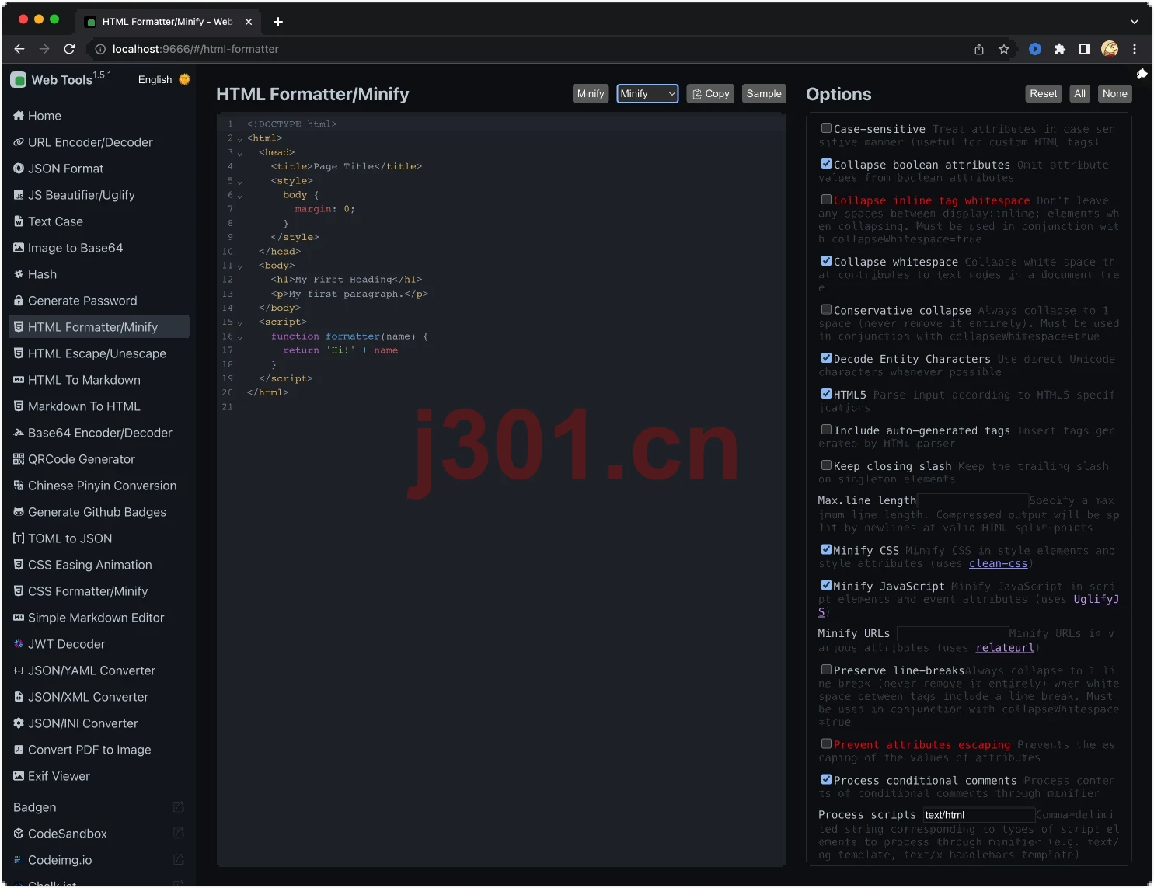The height and width of the screenshot is (888, 1154).
Task: Click the pin icon above Options panel
Action: 1142,74
